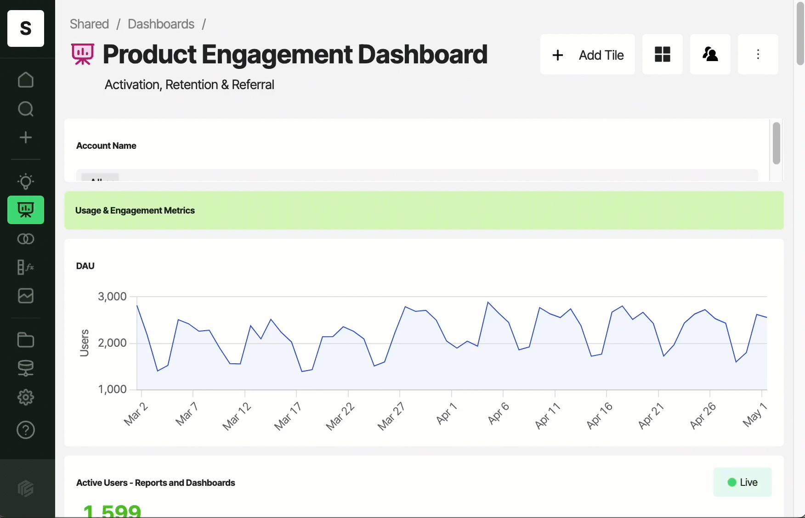
Task: Click the Mar 22 x-axis label
Action: click(340, 416)
